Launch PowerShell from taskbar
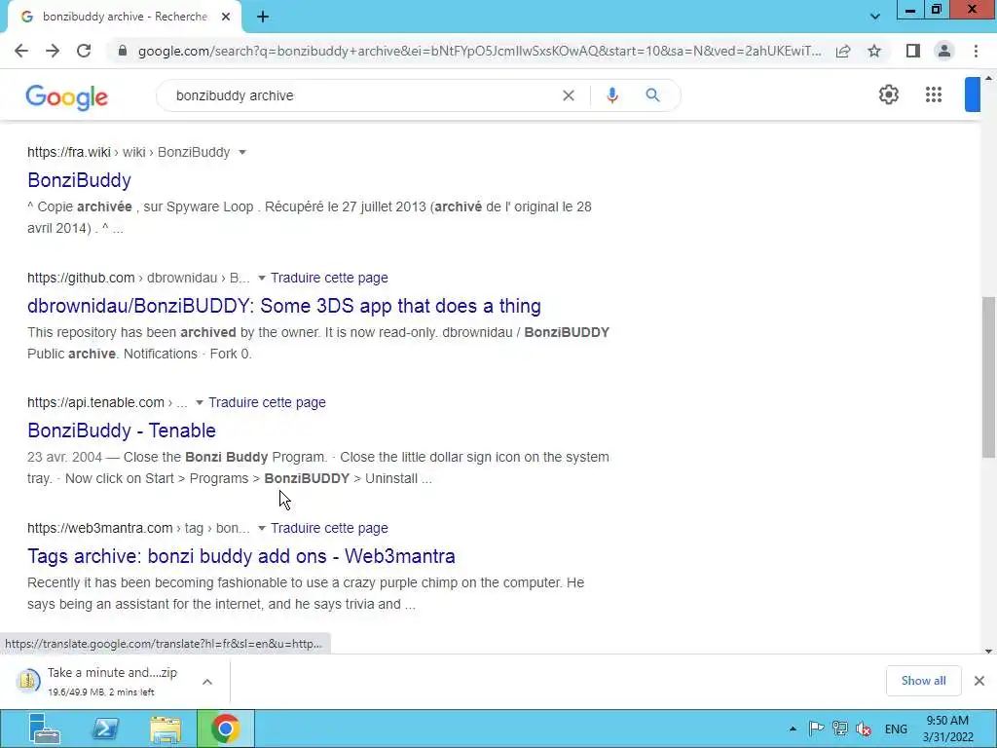The image size is (997, 748). tap(105, 729)
